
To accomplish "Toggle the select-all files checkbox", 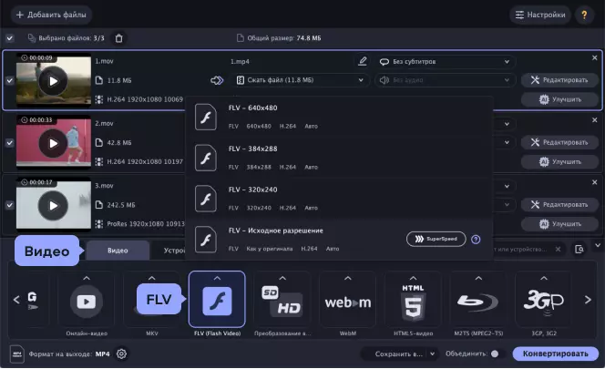I will point(10,38).
